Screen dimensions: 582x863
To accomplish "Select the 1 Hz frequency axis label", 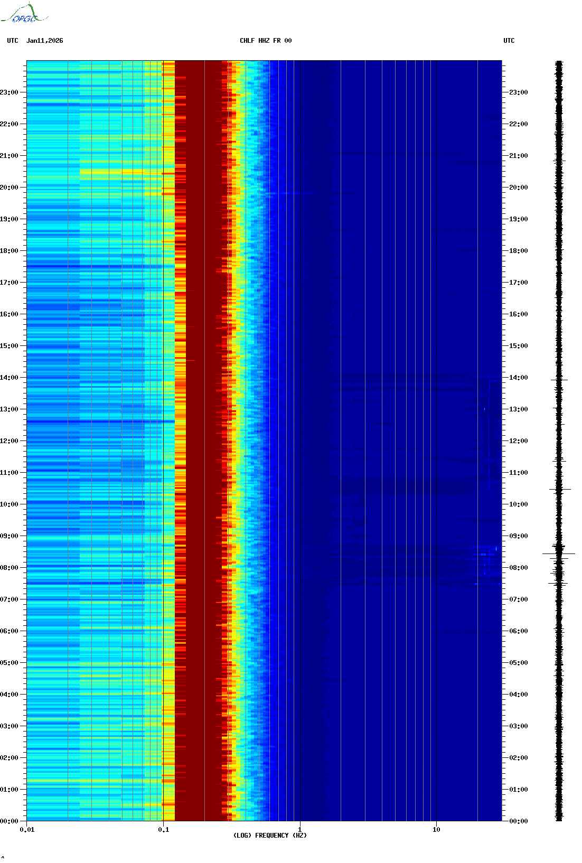I will click(x=300, y=830).
